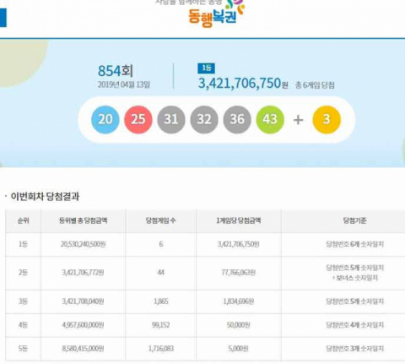Click the per-game 77,766,063원 cell
The image size is (405, 364).
pyautogui.click(x=239, y=273)
